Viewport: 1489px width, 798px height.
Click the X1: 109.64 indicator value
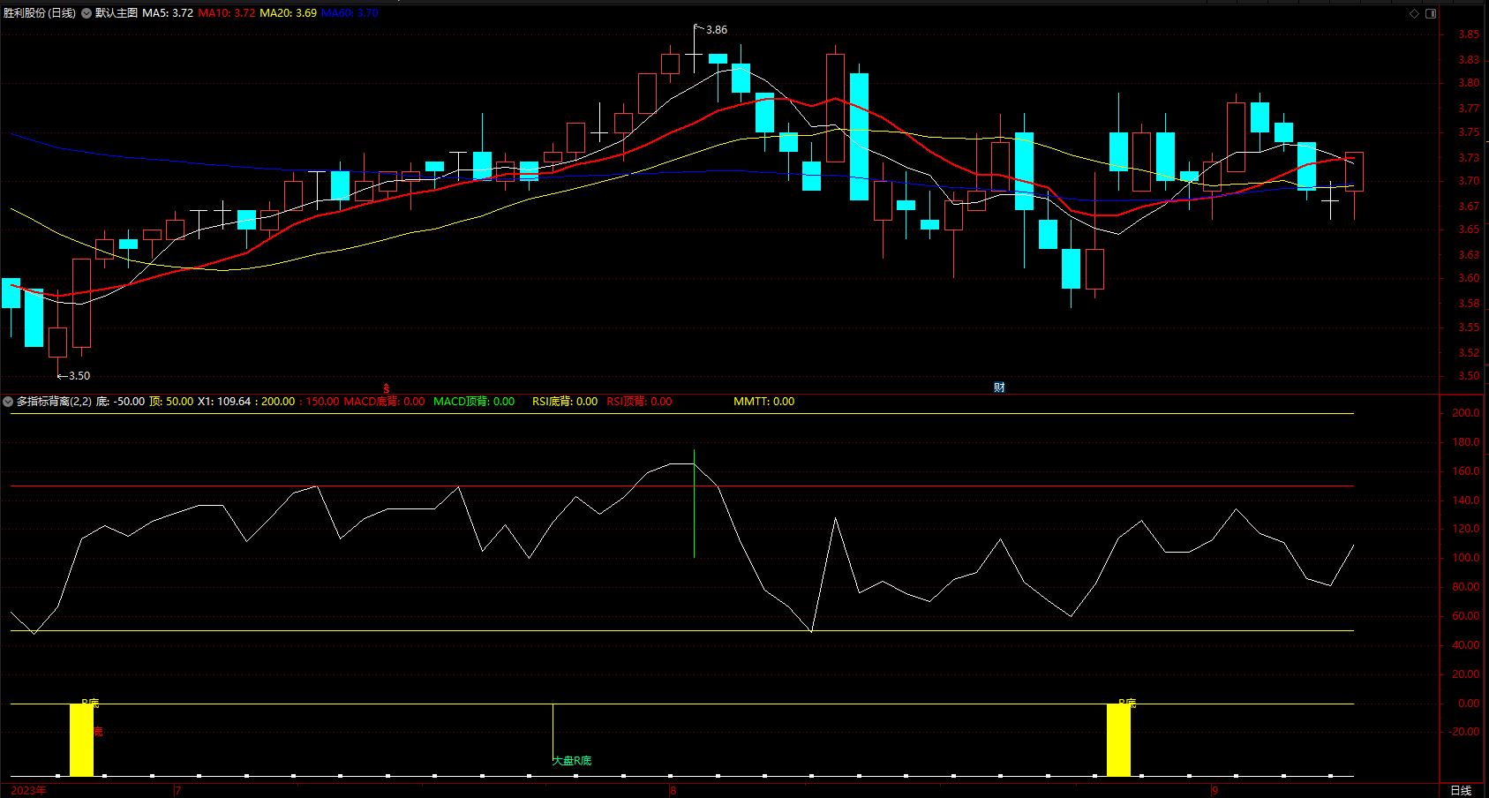[x=224, y=402]
